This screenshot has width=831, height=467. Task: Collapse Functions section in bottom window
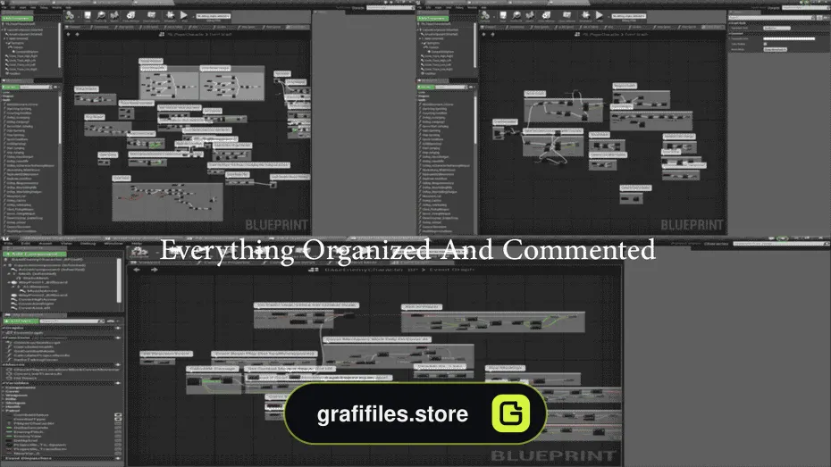[4, 338]
